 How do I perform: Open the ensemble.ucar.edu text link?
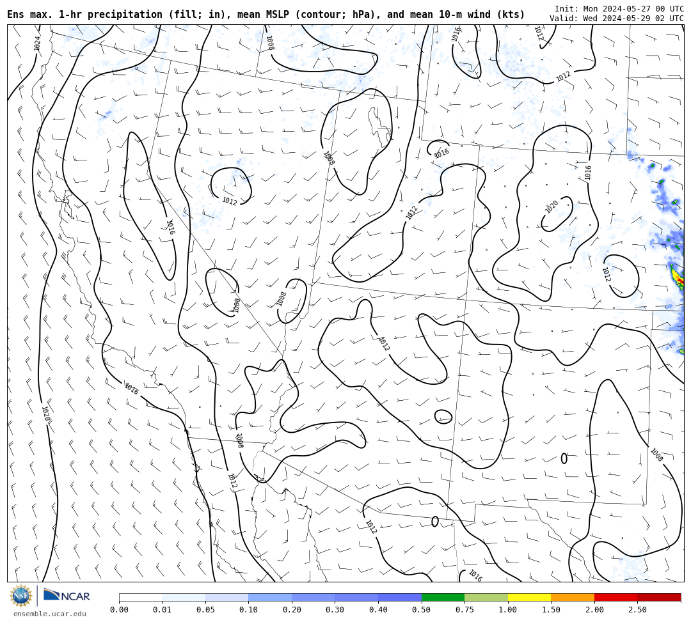coord(50,614)
